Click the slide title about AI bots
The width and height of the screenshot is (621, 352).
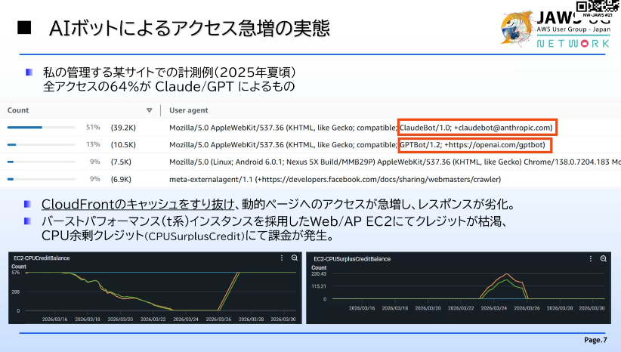coord(190,29)
